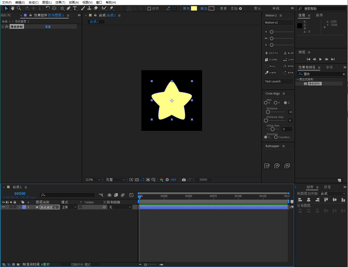Select the Brush tool
Image resolution: width=348 pixels, height=267 pixels.
tap(83, 8)
